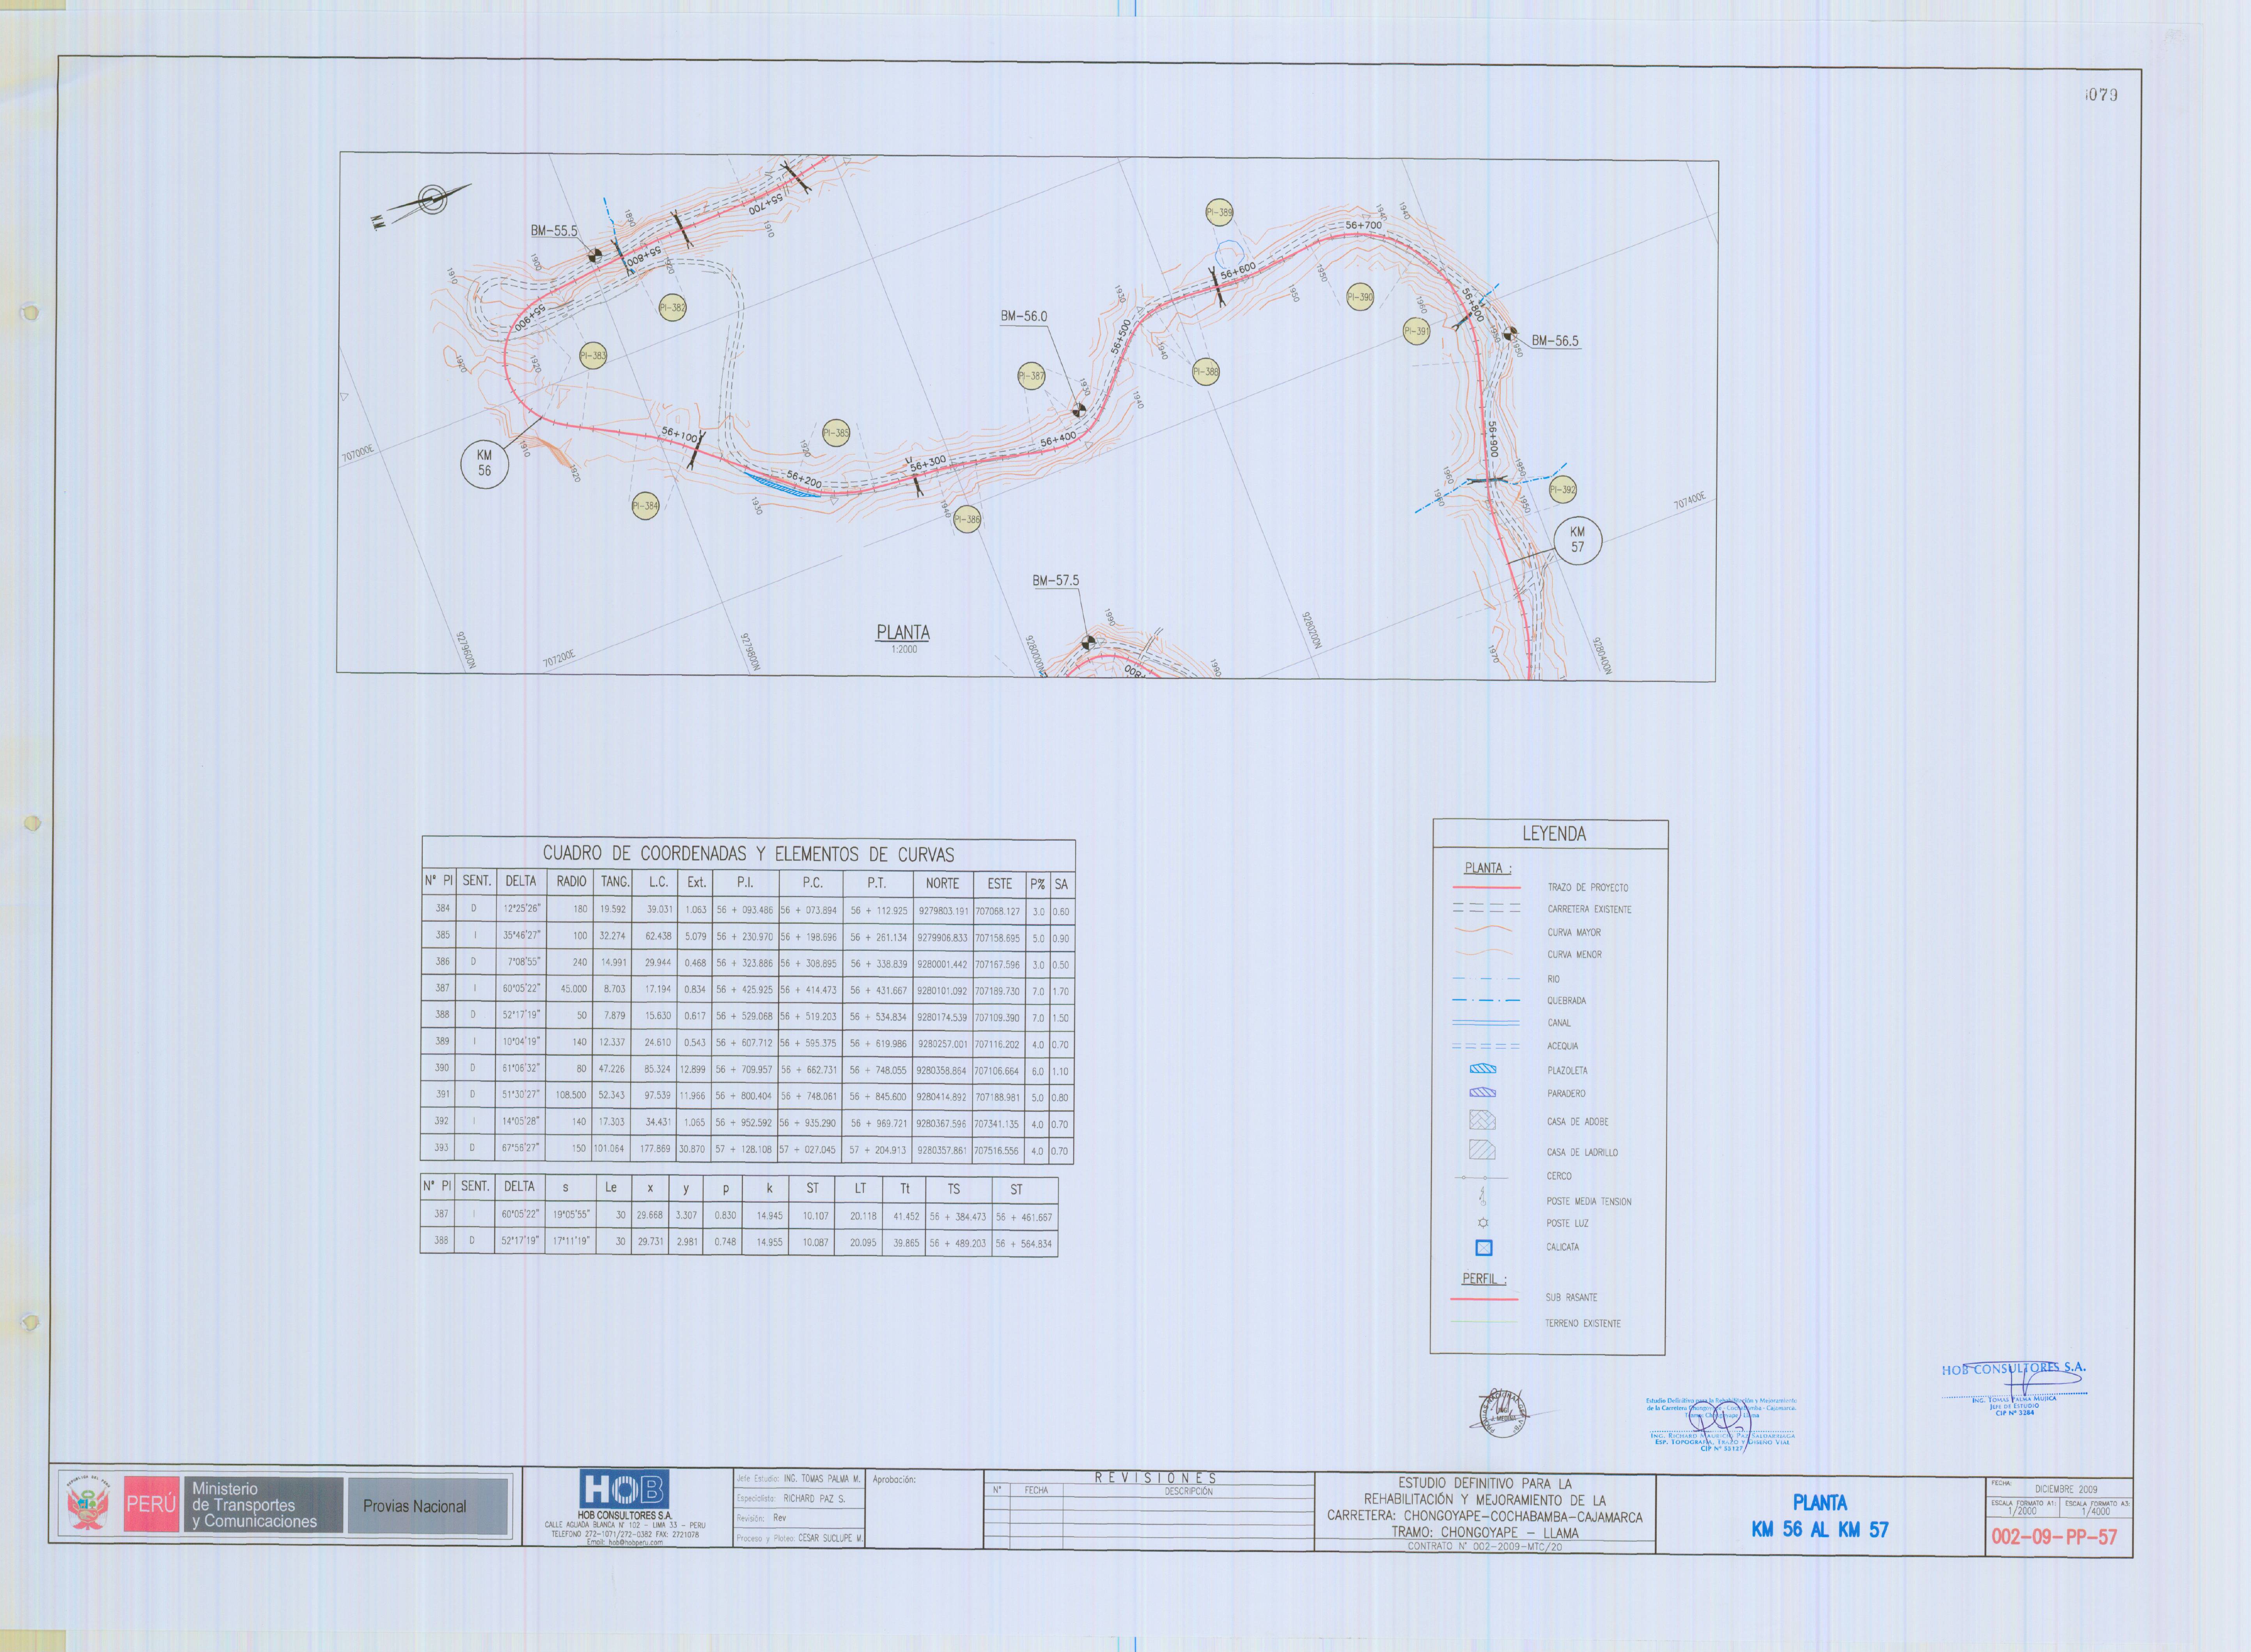Select the PI-388 yellow marker
The image size is (2251, 1652).
point(1205,372)
